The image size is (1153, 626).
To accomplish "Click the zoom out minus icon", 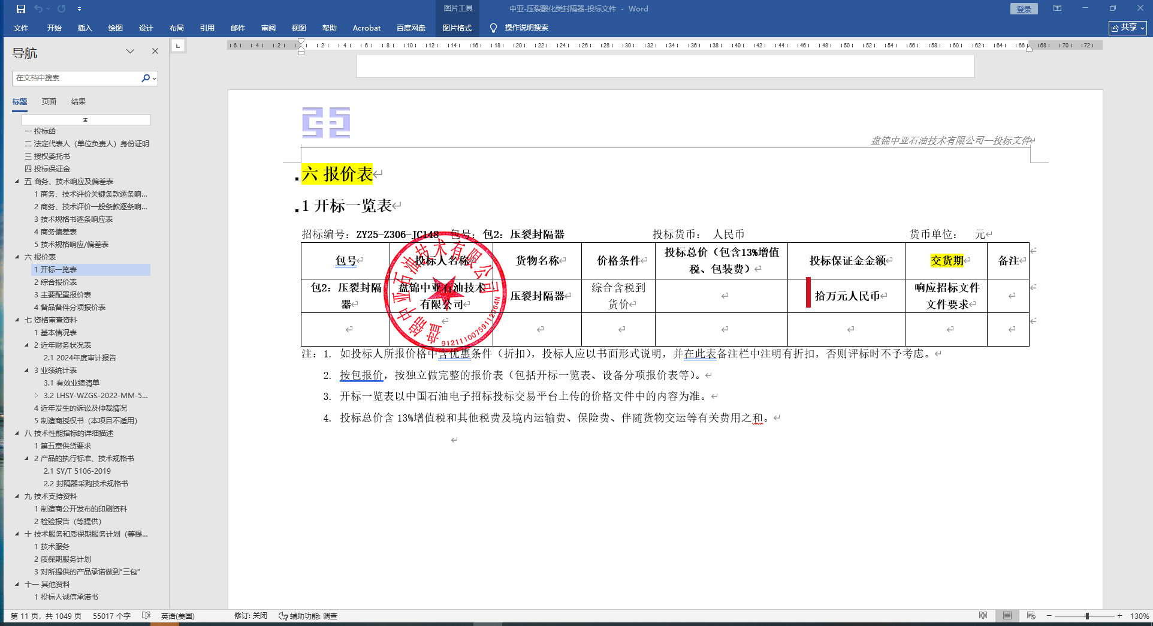I will 1049,616.
